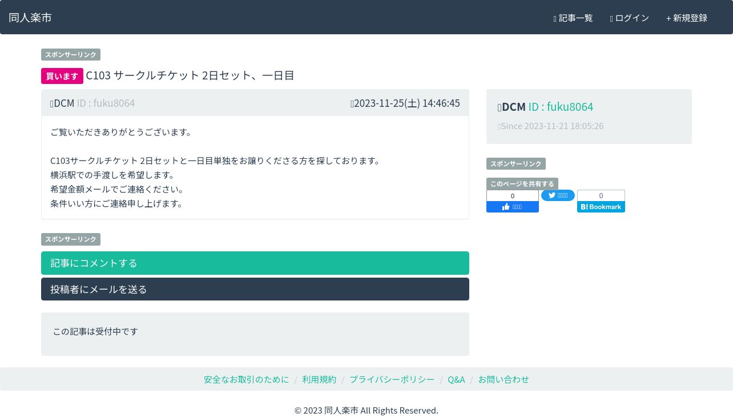This screenshot has height=417, width=733.
Task: Open 記事一覧 in the navigation bar
Action: point(573,18)
